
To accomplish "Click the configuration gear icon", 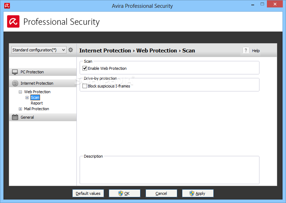I will (70, 50).
